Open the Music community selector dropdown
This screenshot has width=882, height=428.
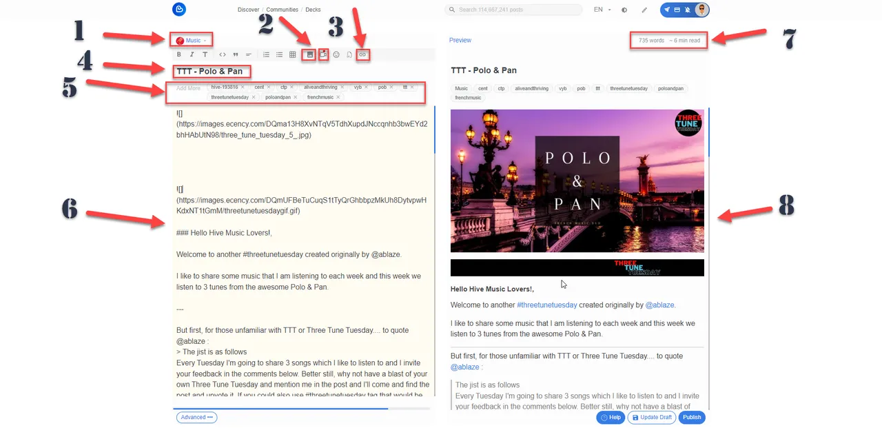point(192,41)
